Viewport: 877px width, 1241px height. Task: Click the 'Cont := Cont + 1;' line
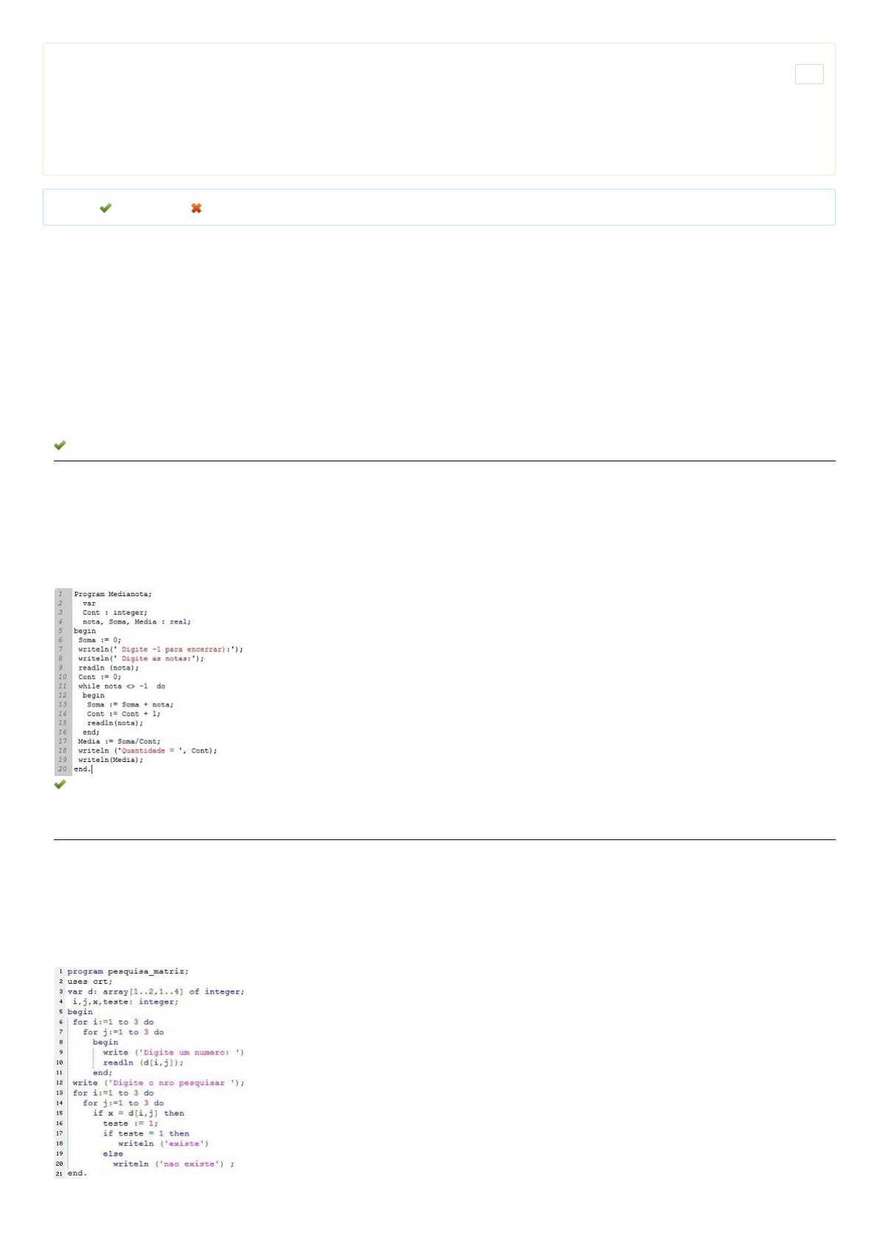point(123,713)
